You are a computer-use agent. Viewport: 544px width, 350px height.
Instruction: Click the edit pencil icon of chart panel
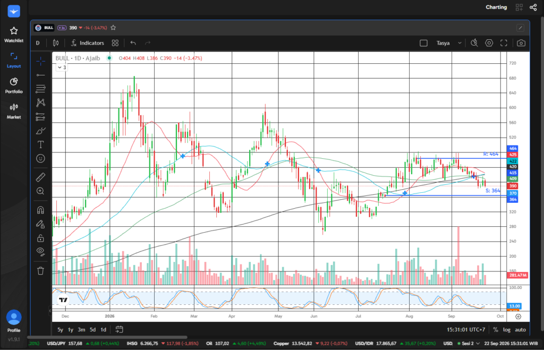[520, 28]
